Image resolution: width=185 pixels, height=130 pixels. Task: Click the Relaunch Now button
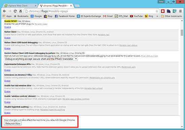tap(13, 124)
